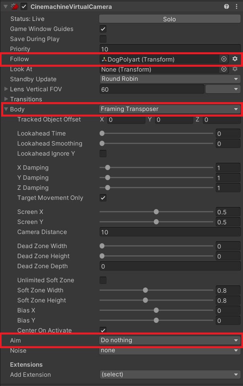Open the component help reference icon
The height and width of the screenshot is (386, 243).
click(x=226, y=7)
